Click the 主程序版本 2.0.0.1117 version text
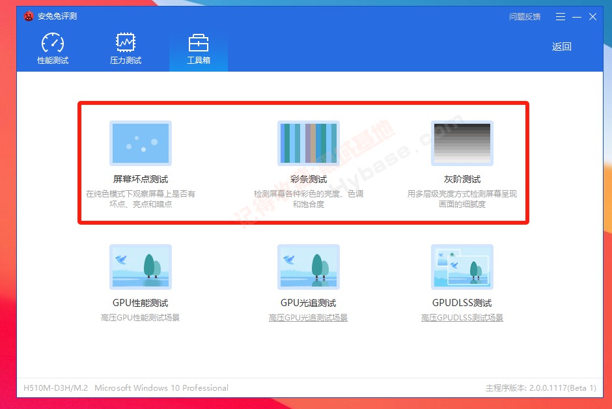The height and width of the screenshot is (409, 612). point(541,388)
